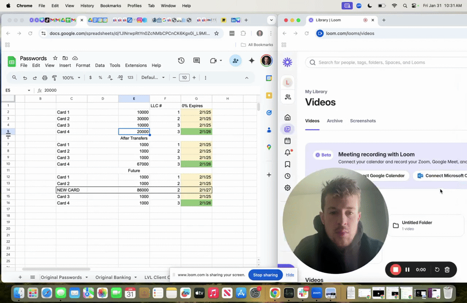Image resolution: width=467 pixels, height=303 pixels.
Task: Click the search menus magnifier in toolbar
Action: click(14, 78)
